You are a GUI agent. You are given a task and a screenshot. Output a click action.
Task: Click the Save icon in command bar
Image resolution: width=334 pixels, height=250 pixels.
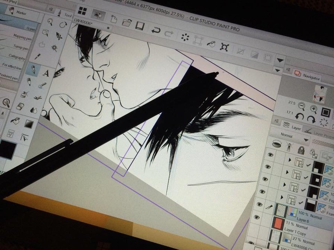tap(140, 26)
